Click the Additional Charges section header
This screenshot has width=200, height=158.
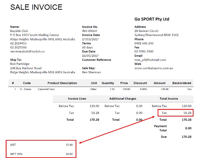(x=122, y=99)
